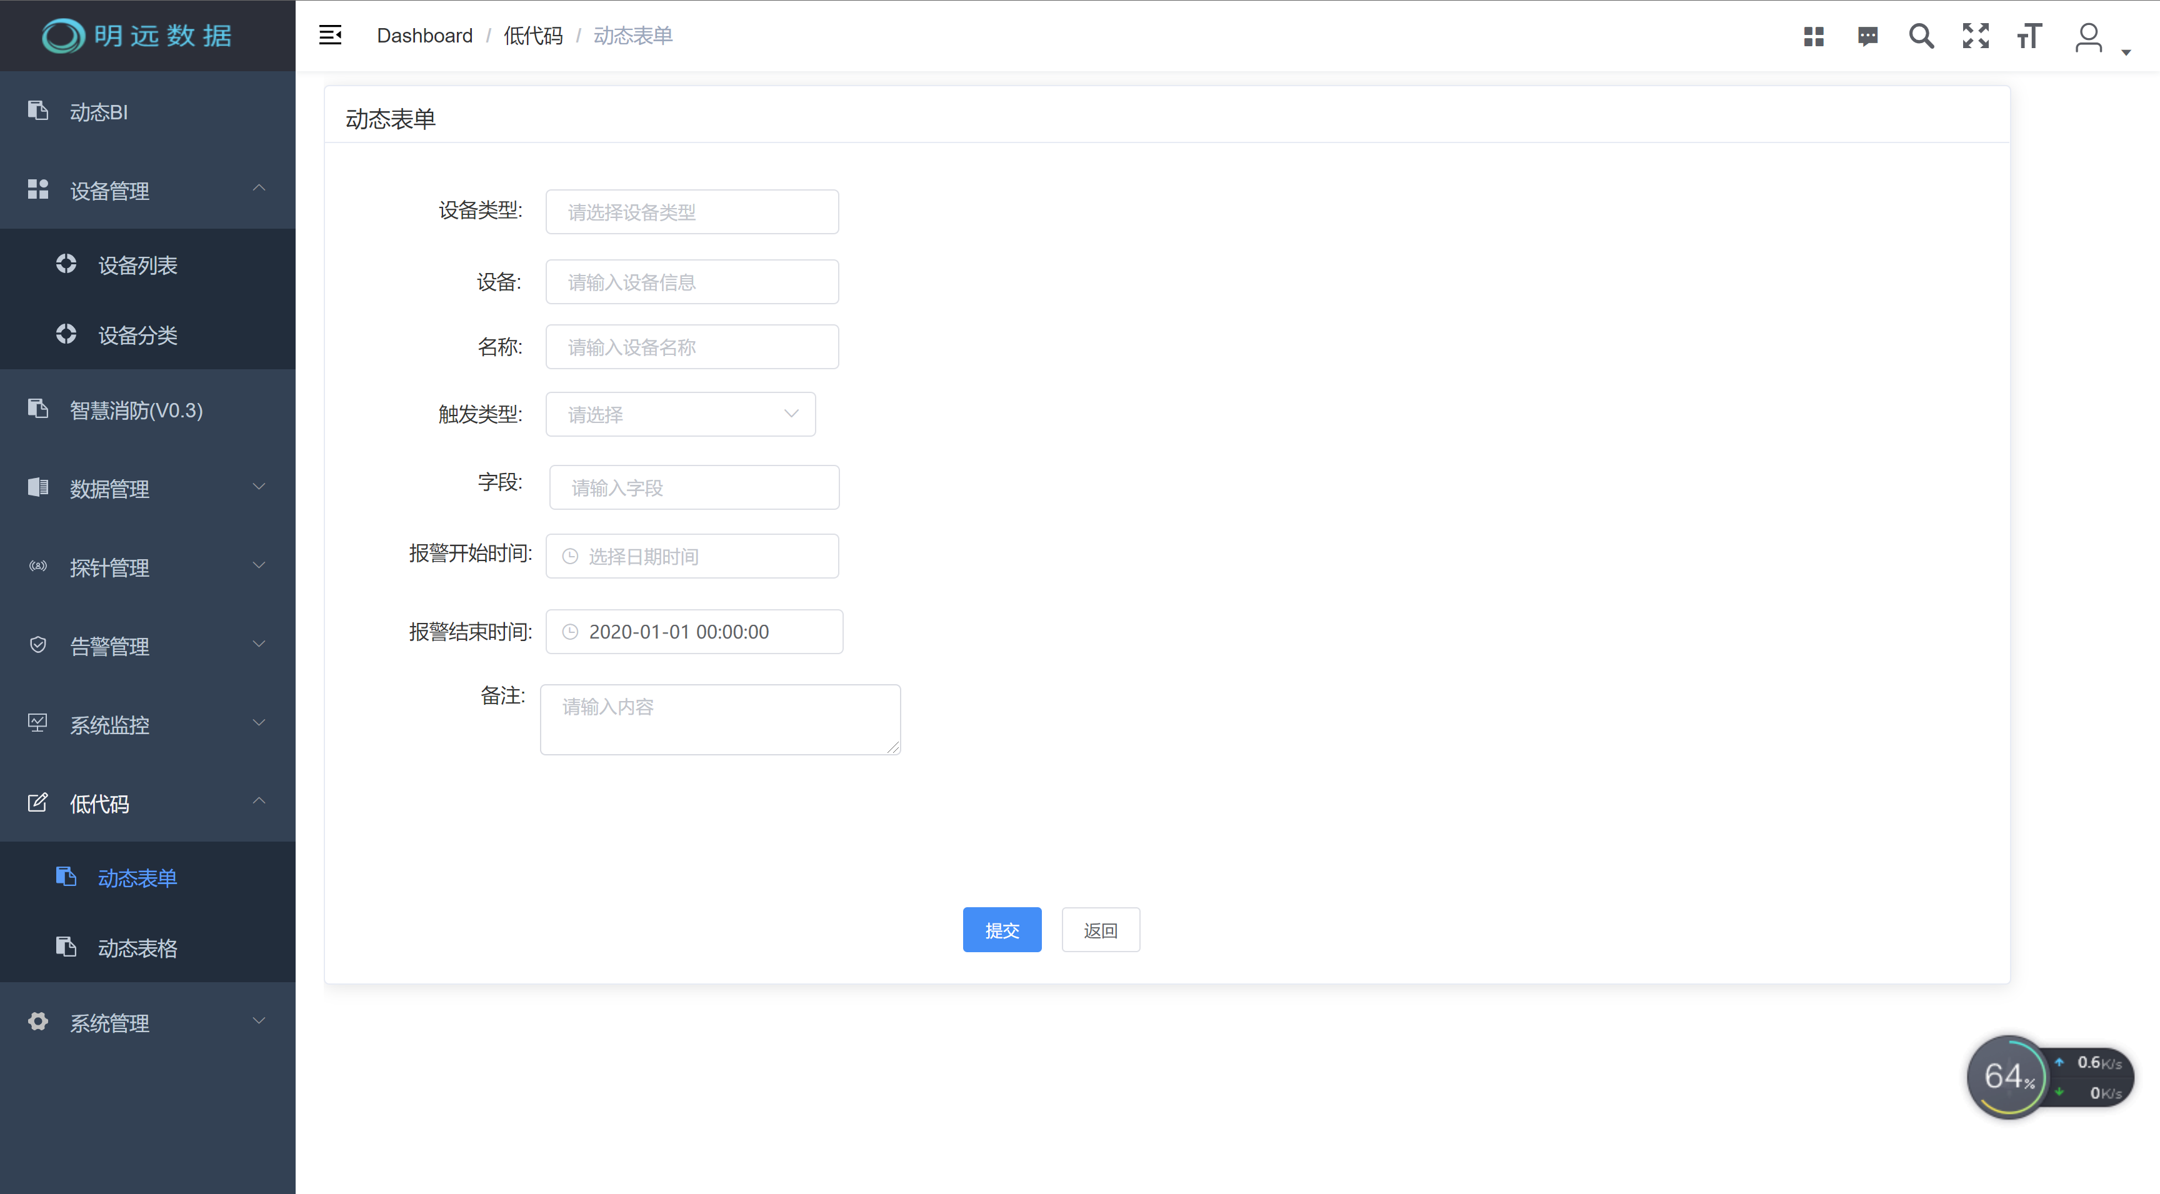Open 设备分类 submenu item
The image size is (2160, 1194).
pos(147,336)
